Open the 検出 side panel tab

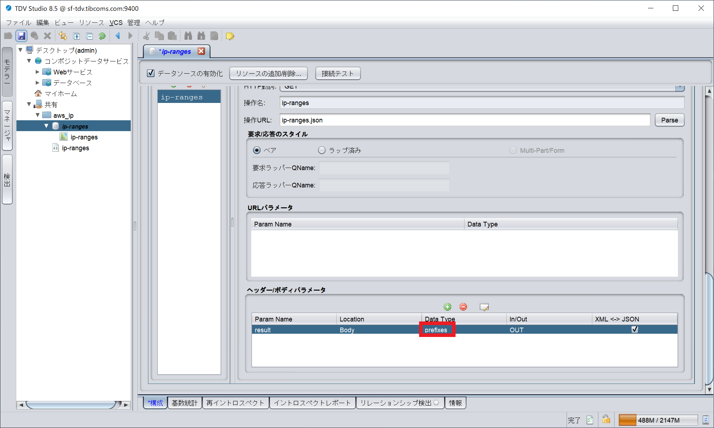pyautogui.click(x=7, y=180)
